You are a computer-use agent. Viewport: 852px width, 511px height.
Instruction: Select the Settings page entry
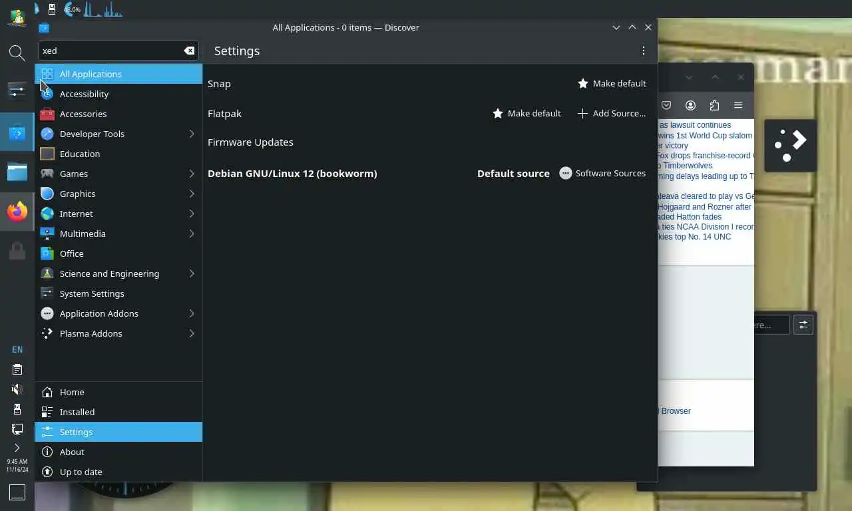pyautogui.click(x=118, y=432)
